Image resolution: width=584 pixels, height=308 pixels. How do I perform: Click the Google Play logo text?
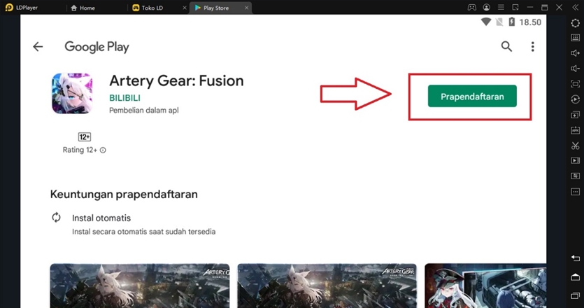click(x=97, y=47)
